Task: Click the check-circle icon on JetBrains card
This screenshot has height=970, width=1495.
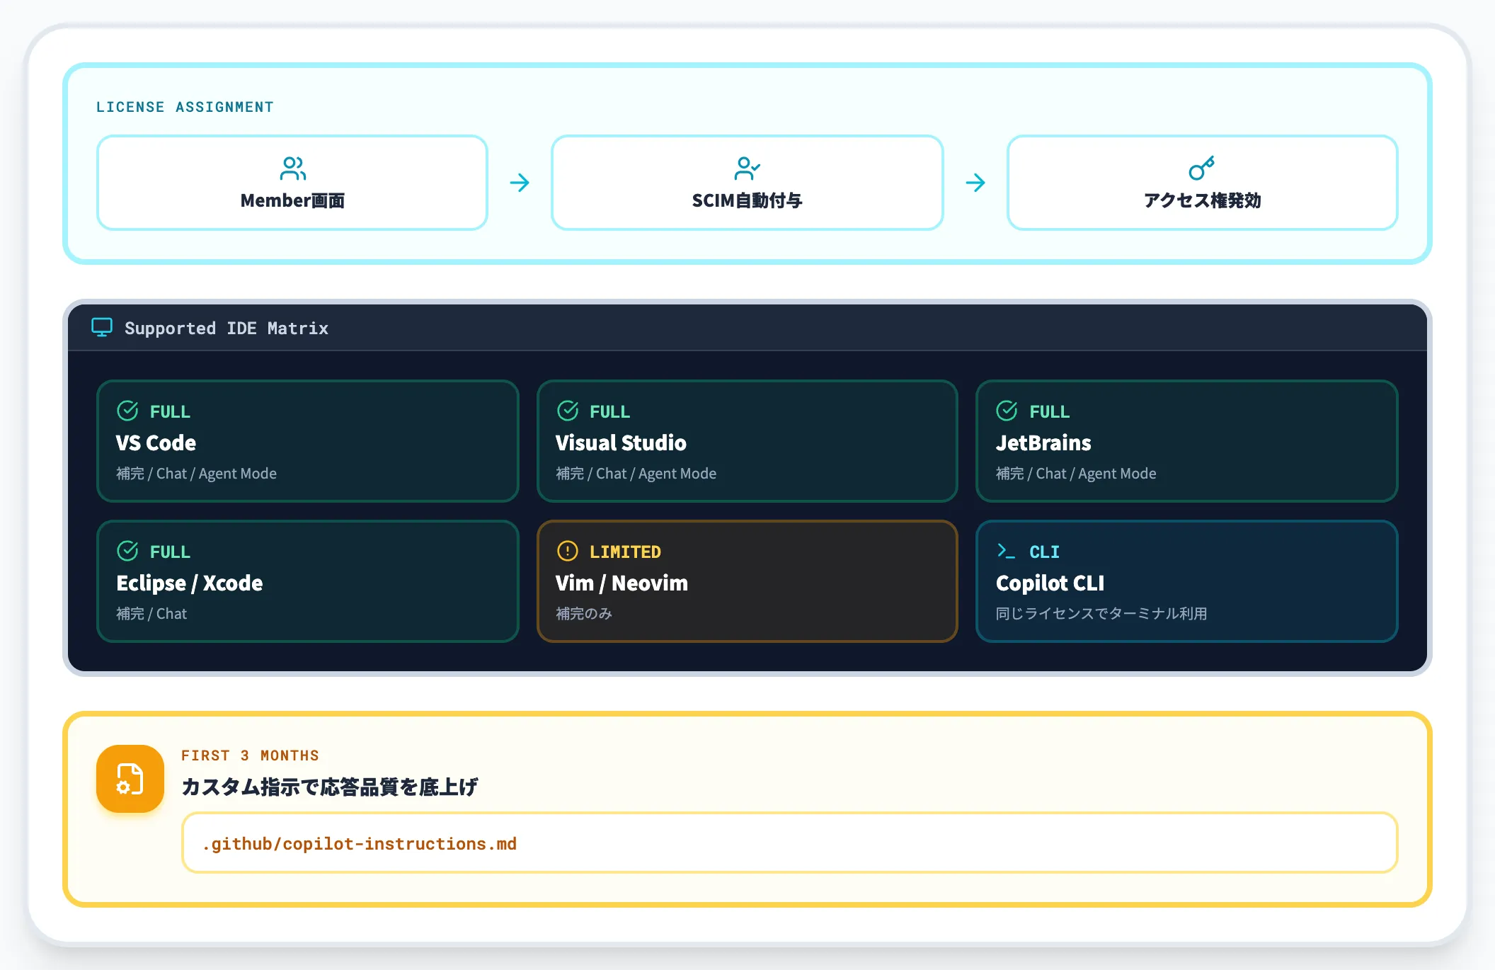Action: (1007, 411)
